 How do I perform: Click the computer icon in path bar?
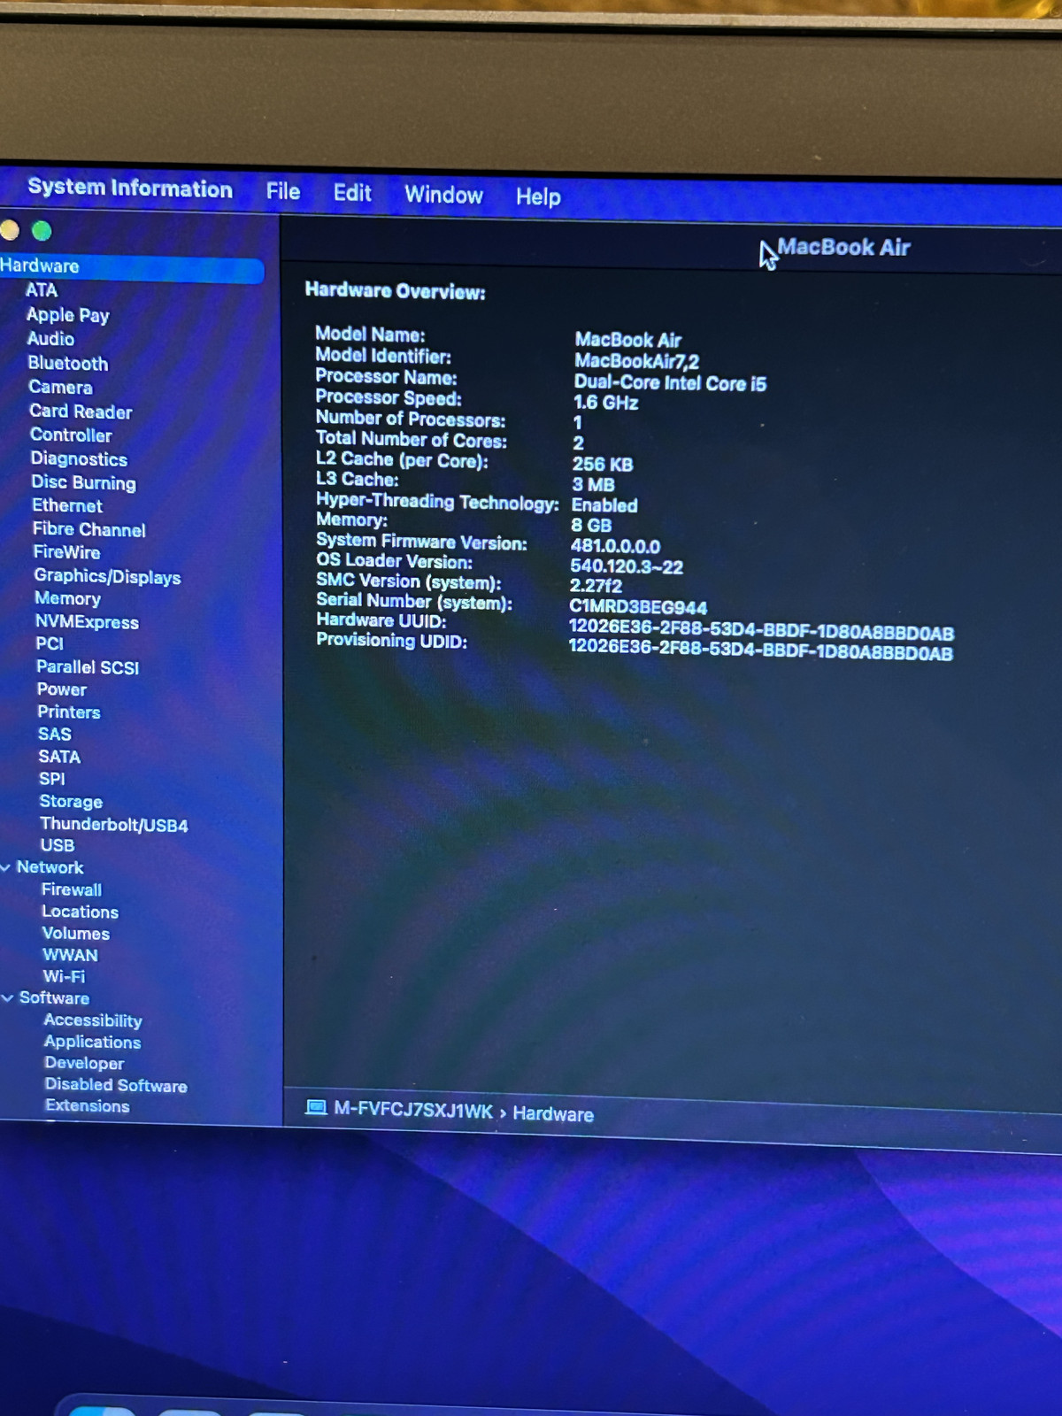coord(316,1108)
